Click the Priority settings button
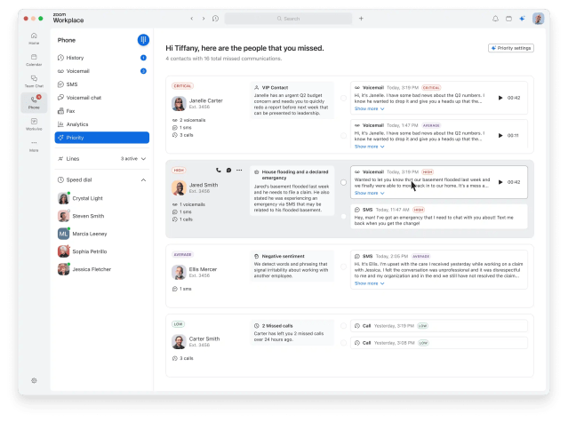The height and width of the screenshot is (422, 568). tap(511, 48)
